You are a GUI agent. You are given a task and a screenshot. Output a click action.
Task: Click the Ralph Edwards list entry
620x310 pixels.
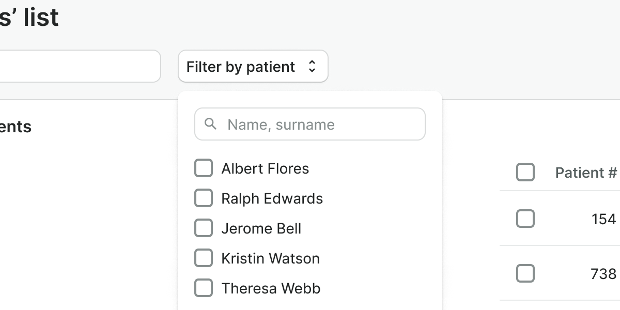point(272,198)
